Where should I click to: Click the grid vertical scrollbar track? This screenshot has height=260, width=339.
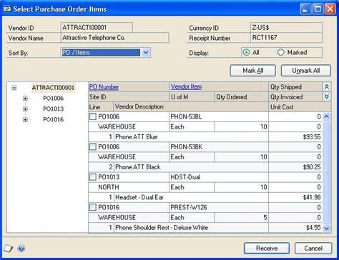pyautogui.click(x=327, y=172)
